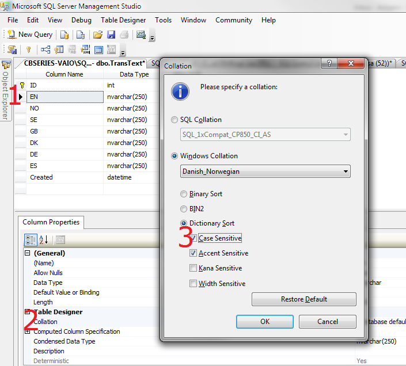
Task: Select the Default Value or Binding property
Action: (96, 292)
